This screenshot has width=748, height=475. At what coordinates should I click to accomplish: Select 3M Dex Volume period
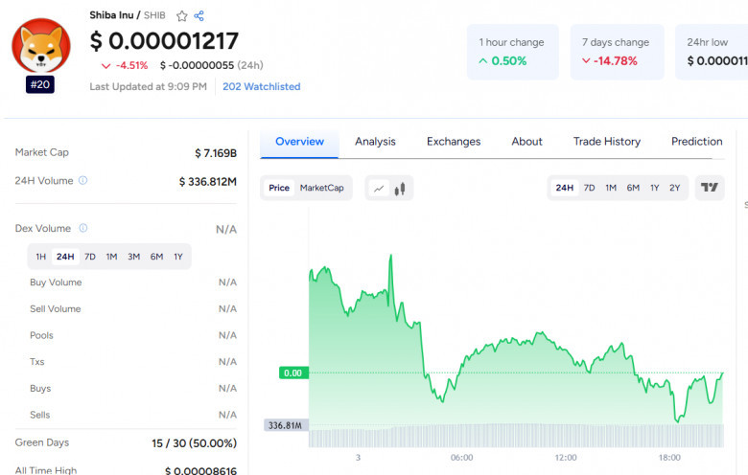coord(134,257)
